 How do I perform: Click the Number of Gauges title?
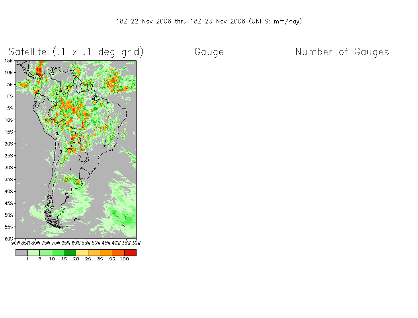point(342,52)
